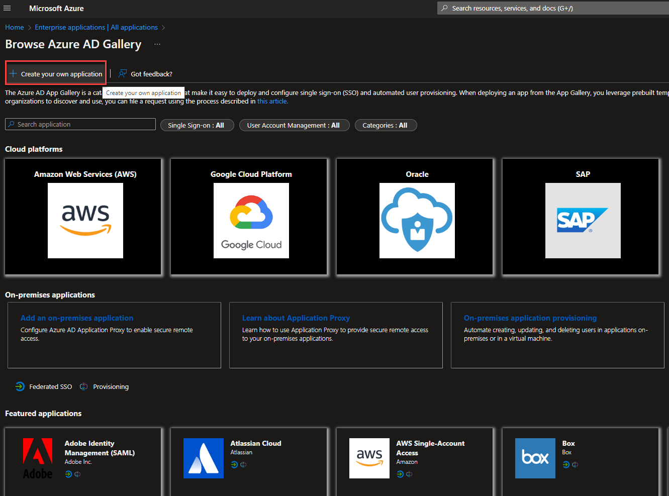The image size is (669, 496).
Task: Select the Amazon Web Services (AWS) heading
Action: pyautogui.click(x=85, y=174)
